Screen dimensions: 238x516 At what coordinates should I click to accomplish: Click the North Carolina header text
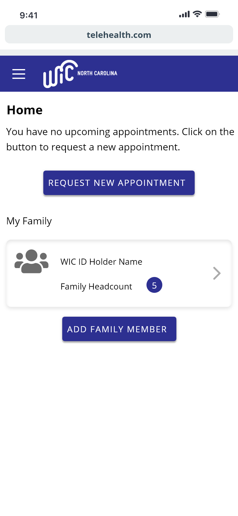point(97,73)
